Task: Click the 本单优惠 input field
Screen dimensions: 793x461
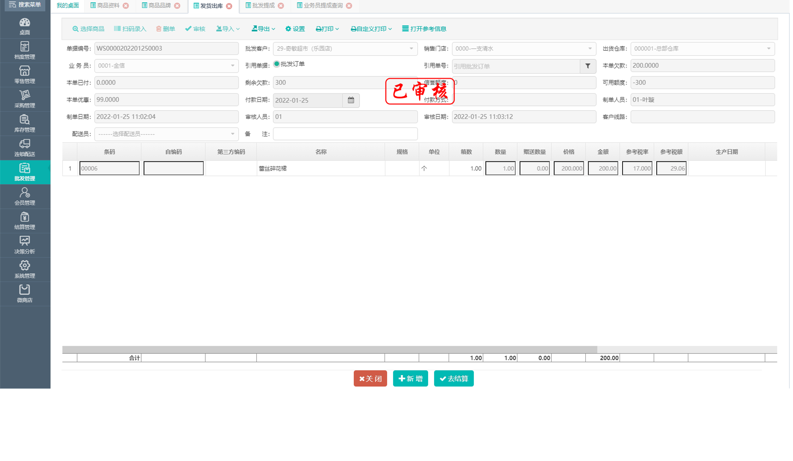Action: pos(166,100)
